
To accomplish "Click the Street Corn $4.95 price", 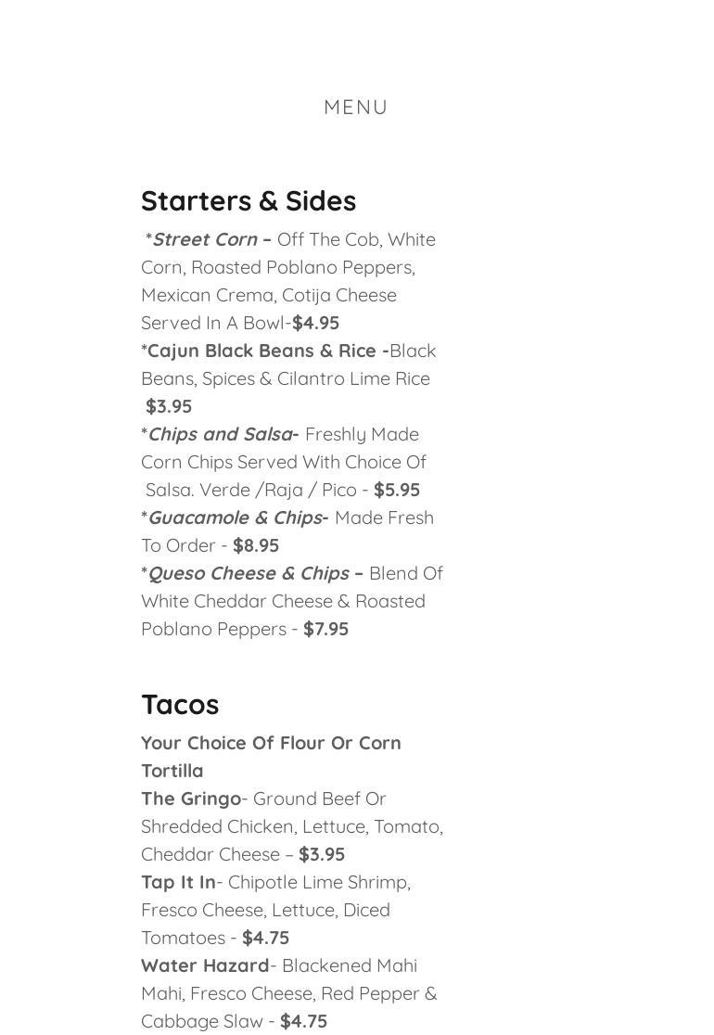I will (316, 323).
